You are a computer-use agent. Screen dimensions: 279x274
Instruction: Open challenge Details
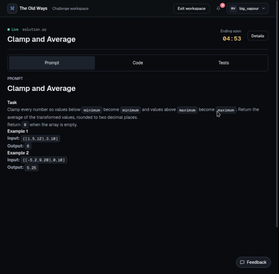tap(258, 36)
